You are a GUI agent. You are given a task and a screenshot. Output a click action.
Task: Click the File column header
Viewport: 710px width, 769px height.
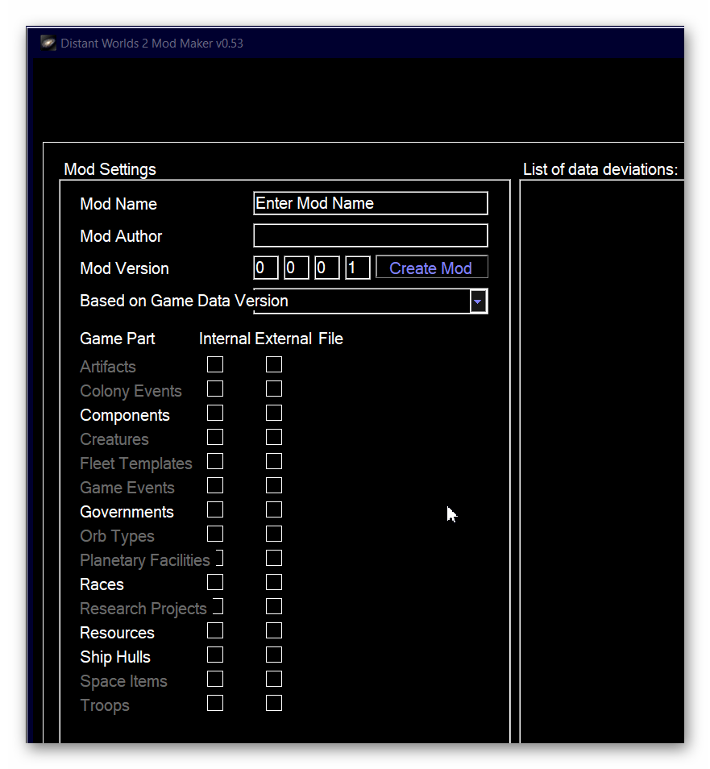coord(330,339)
